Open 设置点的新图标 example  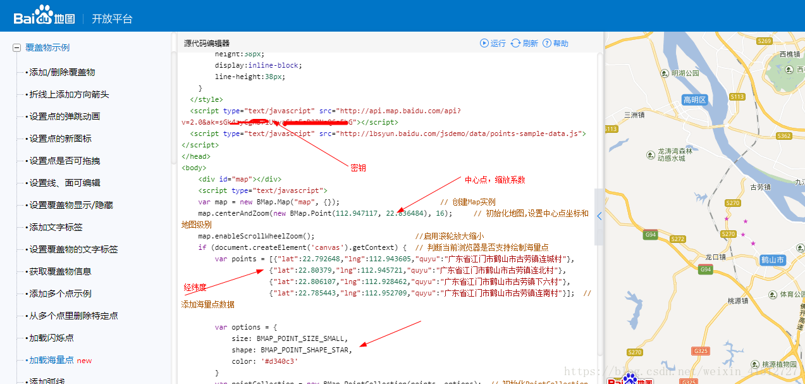click(60, 139)
